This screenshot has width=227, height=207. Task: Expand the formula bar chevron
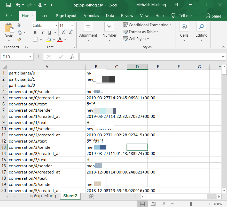(x=223, y=57)
